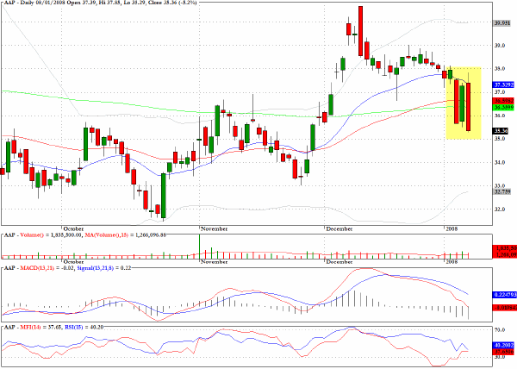The height and width of the screenshot is (369, 517).
Task: Click the AAP Volume header text
Action: pos(43,235)
